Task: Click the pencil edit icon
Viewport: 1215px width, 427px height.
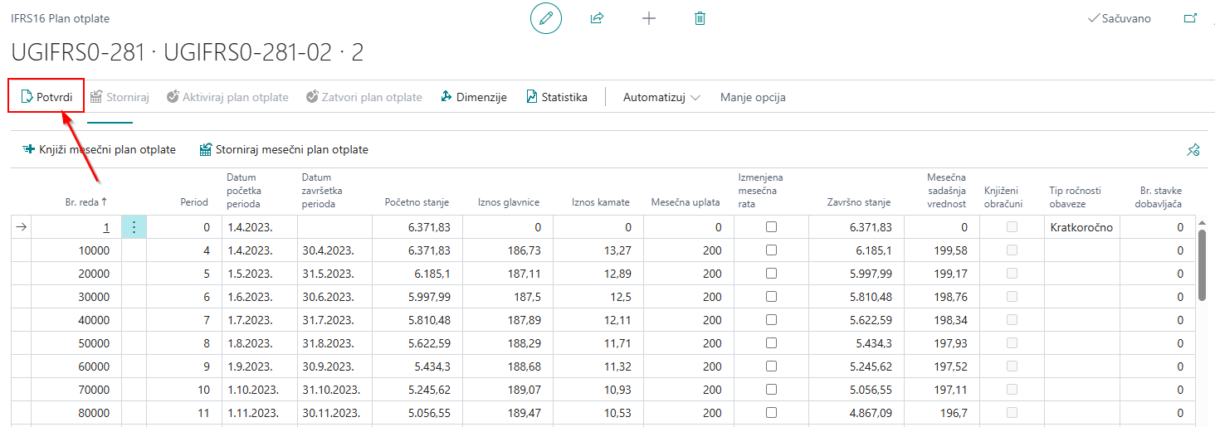Action: click(546, 18)
